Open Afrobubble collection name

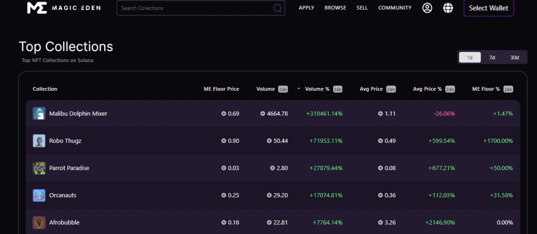(x=64, y=223)
